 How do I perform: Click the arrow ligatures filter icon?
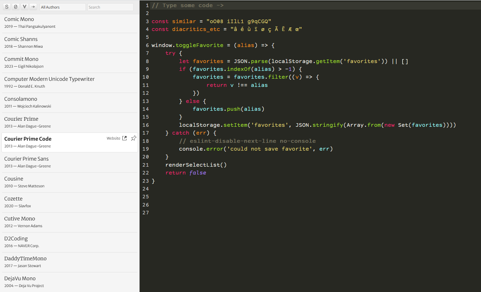(x=34, y=7)
